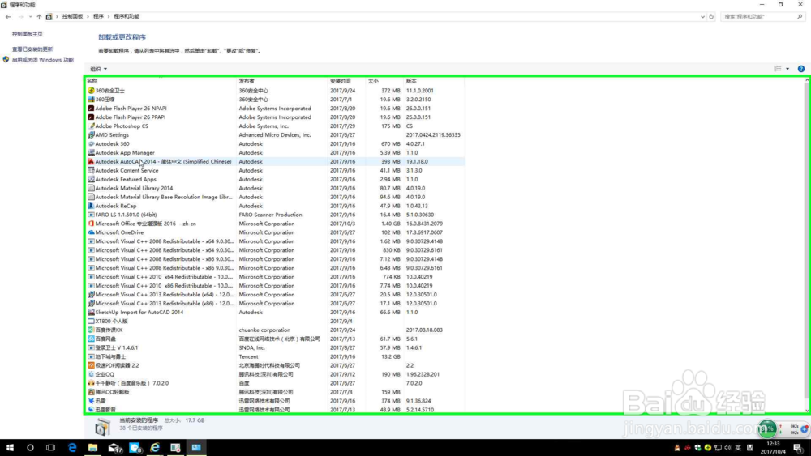
Task: Select the Adobe Flash Player 26 PPAPI row
Action: tap(275, 117)
